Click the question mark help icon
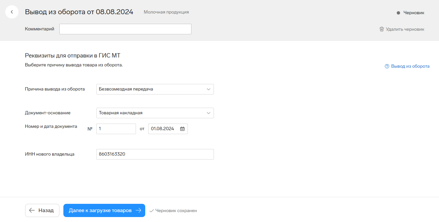 point(387,66)
